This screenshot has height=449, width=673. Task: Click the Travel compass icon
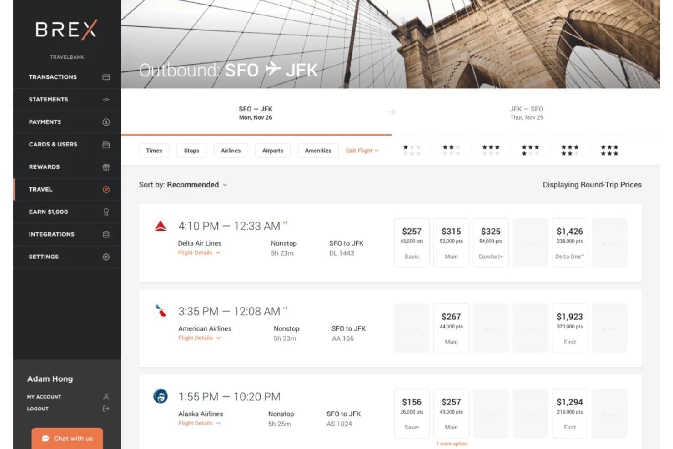click(106, 190)
